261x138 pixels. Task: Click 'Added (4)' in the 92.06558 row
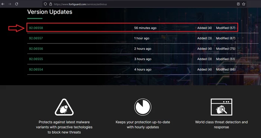coord(204,28)
